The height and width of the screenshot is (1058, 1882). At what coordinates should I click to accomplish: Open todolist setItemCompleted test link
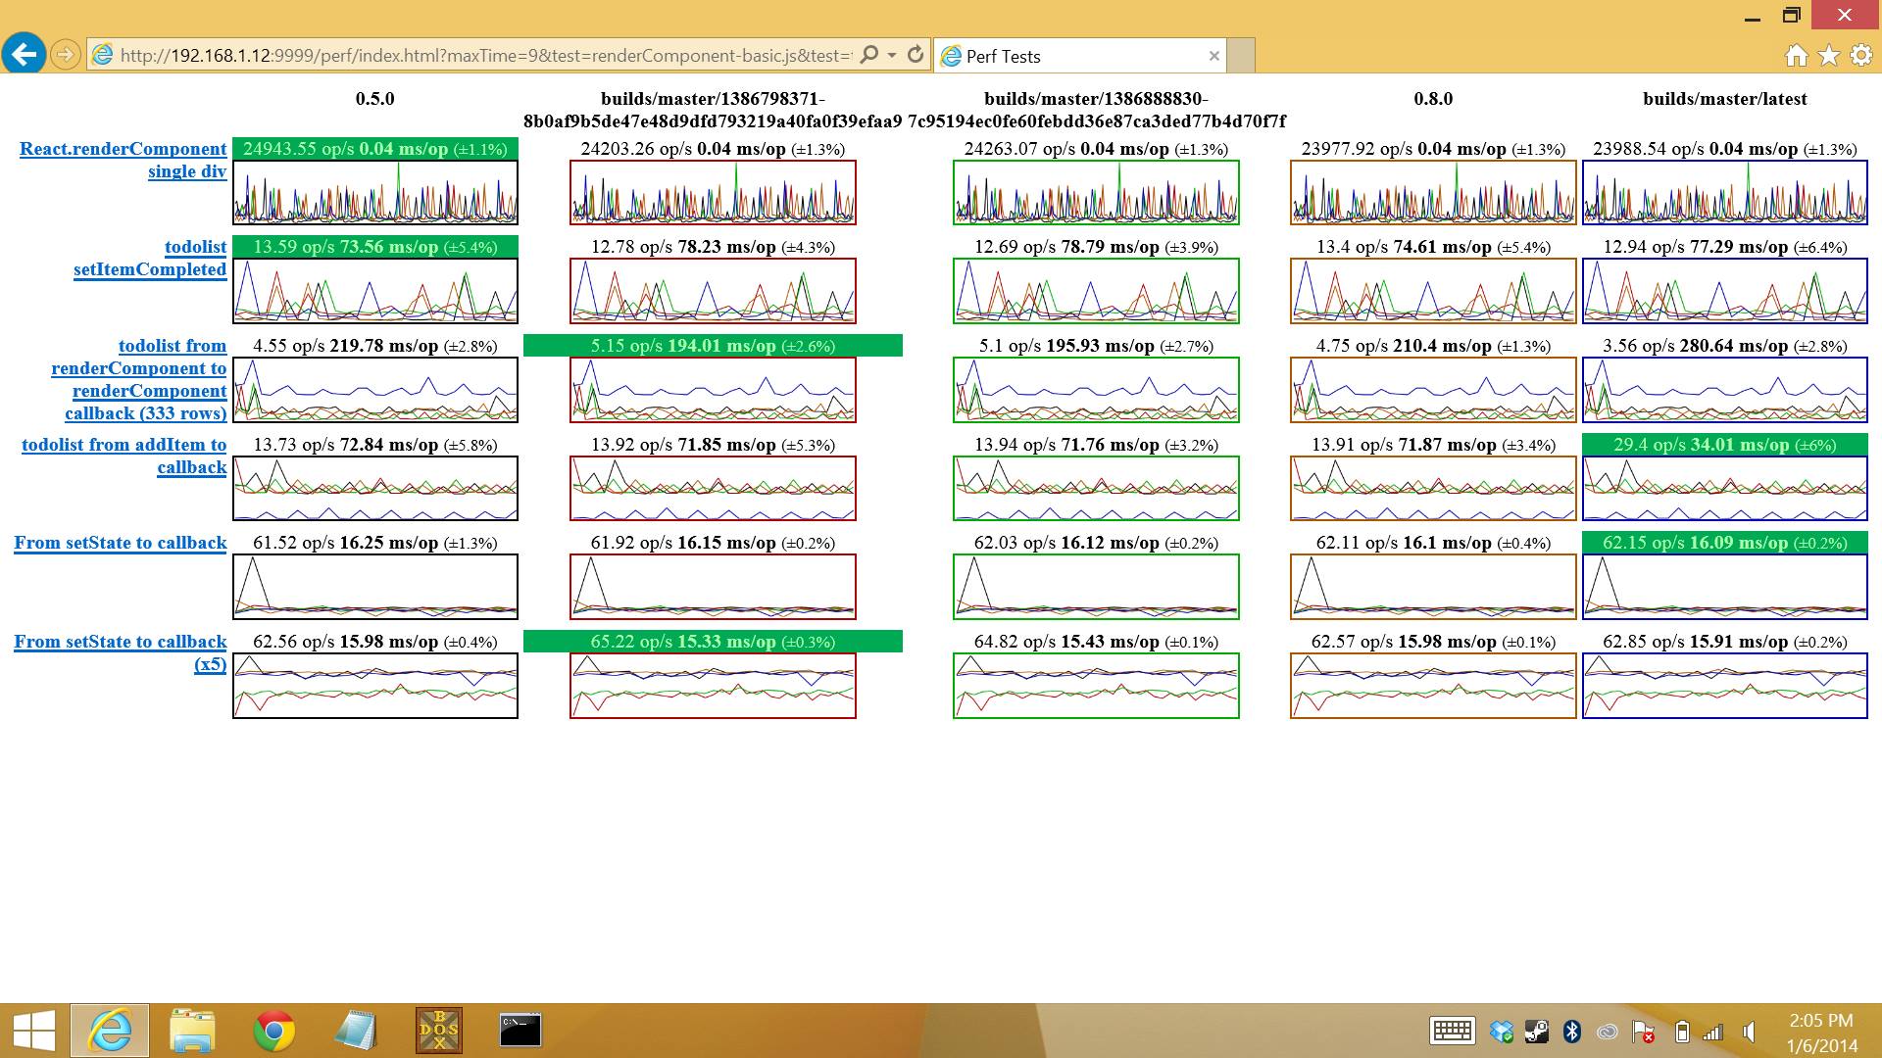coord(150,258)
